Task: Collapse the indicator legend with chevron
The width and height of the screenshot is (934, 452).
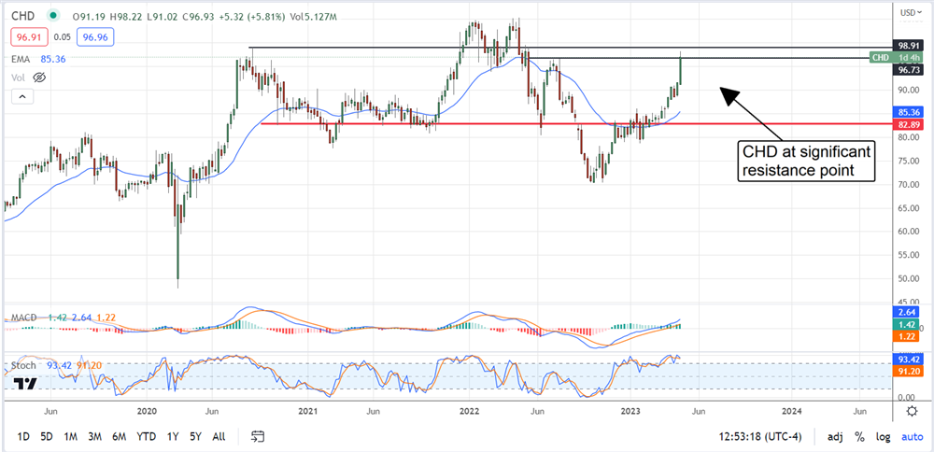Action: click(x=21, y=96)
